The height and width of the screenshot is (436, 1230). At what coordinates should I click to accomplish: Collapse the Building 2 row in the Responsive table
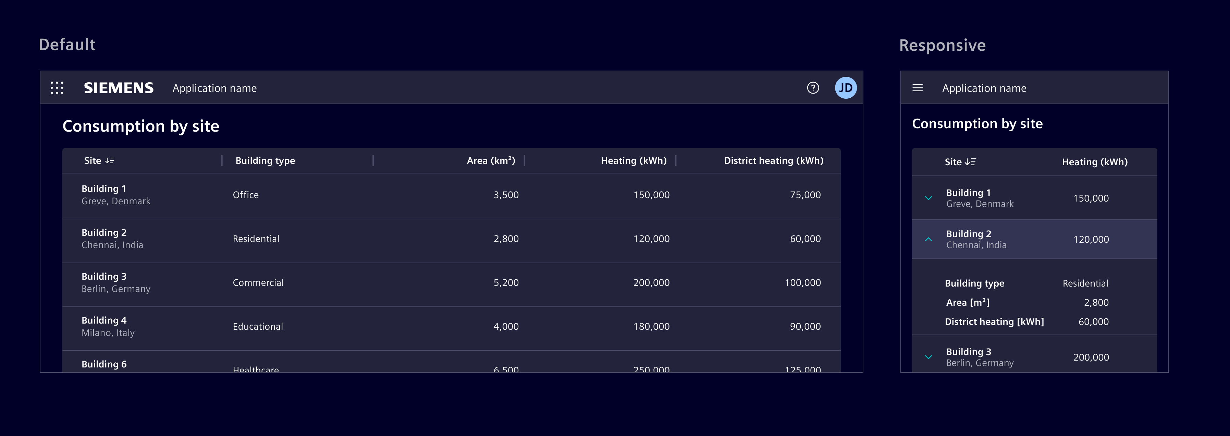tap(928, 239)
